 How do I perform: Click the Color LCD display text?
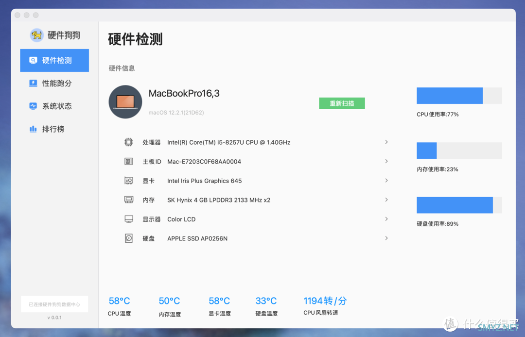(181, 219)
